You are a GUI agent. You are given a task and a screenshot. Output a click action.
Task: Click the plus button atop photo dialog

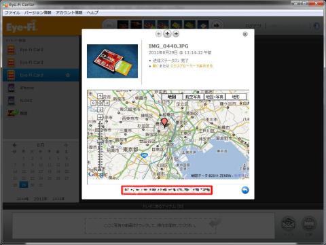(x=167, y=34)
